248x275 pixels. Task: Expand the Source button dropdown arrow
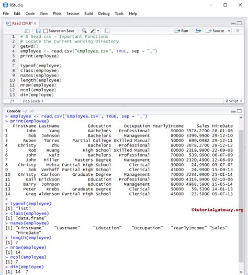pyautogui.click(x=229, y=31)
